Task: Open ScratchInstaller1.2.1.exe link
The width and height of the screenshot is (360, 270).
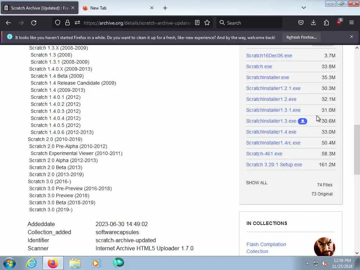Action: pyautogui.click(x=273, y=88)
